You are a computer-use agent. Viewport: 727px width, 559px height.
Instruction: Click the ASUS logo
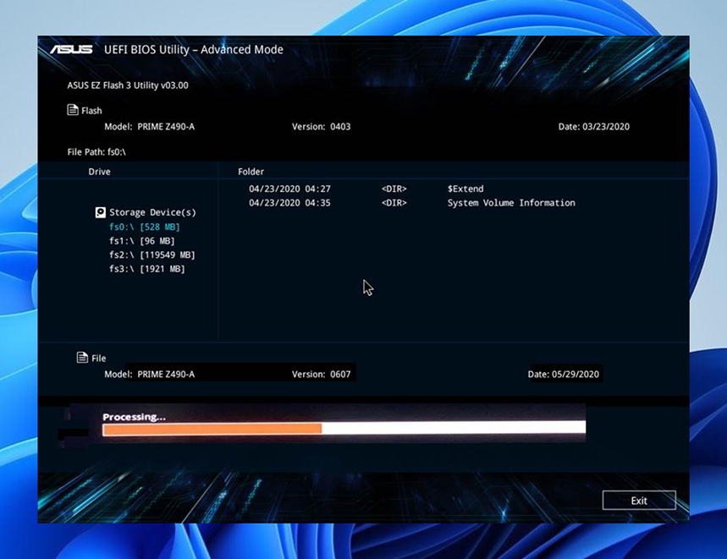71,50
